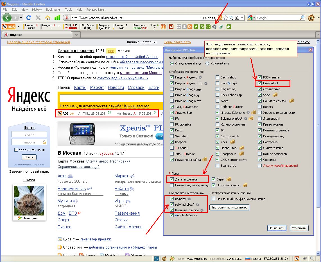Image resolution: width=321 pixels, height=262 pixels.
Task: Open the Tools menu
Action: pyautogui.click(x=68, y=10)
